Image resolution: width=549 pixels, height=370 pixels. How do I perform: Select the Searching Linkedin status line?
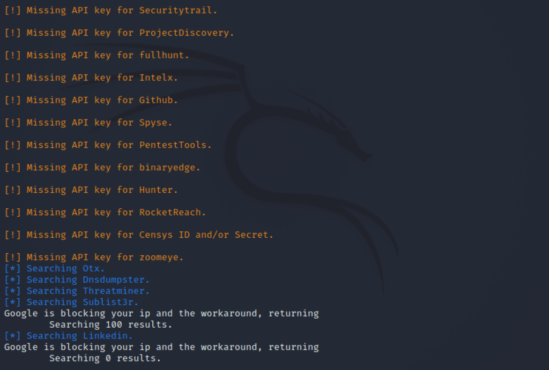pos(68,336)
